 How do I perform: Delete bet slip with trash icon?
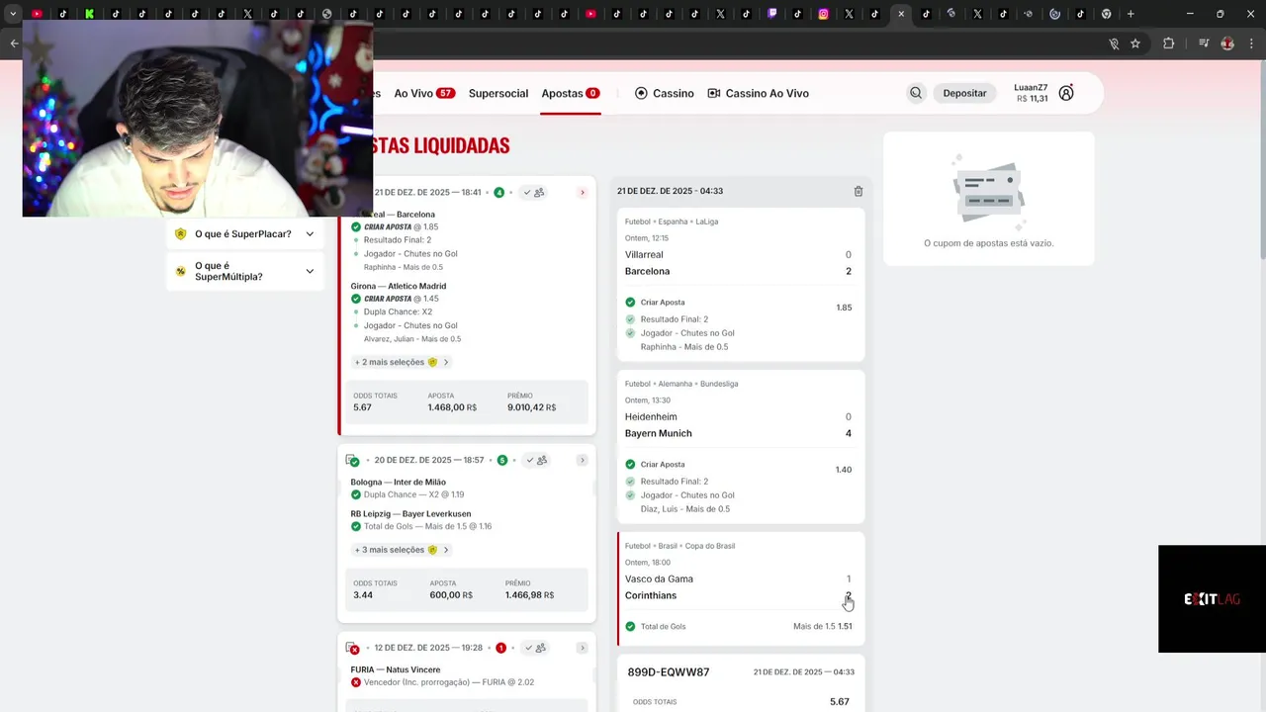pyautogui.click(x=859, y=191)
